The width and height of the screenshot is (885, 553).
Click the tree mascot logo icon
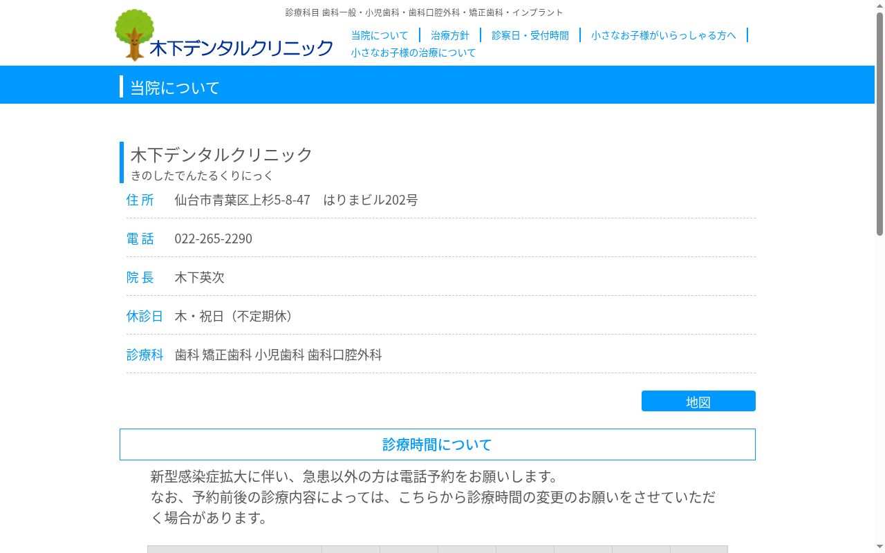134,35
